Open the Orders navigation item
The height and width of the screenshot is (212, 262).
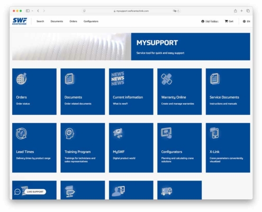(73, 21)
